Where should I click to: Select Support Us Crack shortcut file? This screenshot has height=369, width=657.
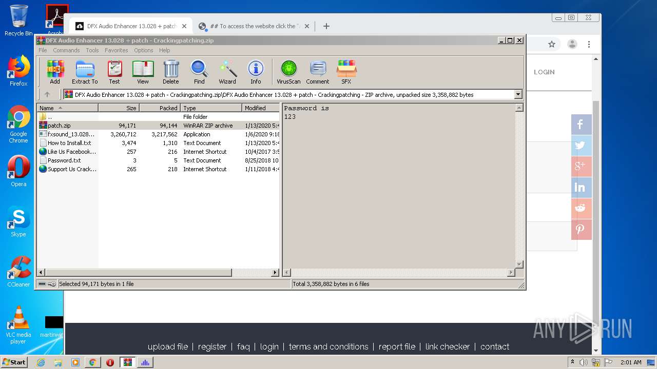pyautogui.click(x=158, y=169)
